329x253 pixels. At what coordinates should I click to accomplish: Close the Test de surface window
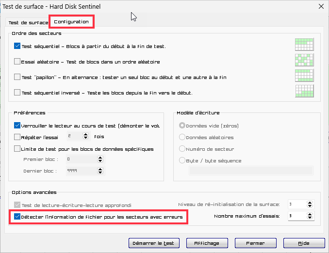pos(320,6)
